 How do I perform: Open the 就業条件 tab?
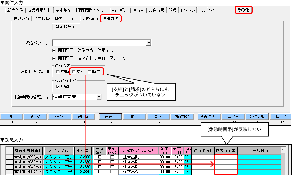15,10
